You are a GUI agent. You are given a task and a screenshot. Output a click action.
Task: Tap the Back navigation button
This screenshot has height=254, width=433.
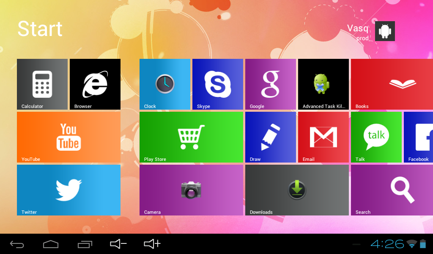(17, 244)
